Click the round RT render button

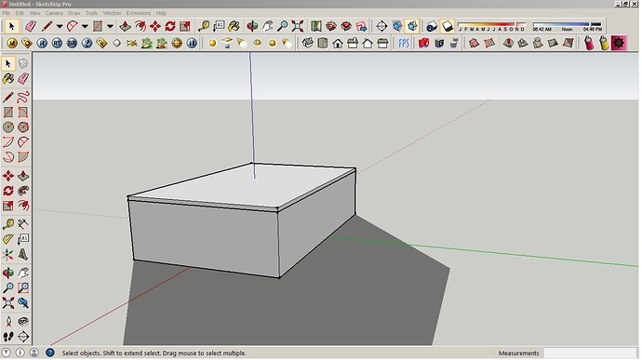pos(57,43)
